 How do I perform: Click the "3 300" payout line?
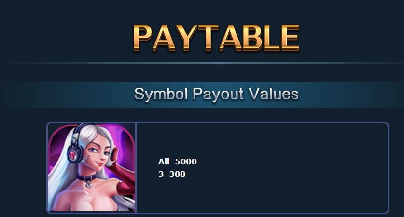click(x=172, y=174)
